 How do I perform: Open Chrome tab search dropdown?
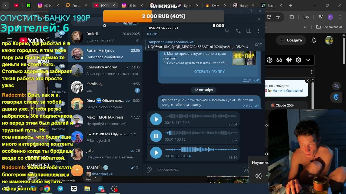click(5, 5)
